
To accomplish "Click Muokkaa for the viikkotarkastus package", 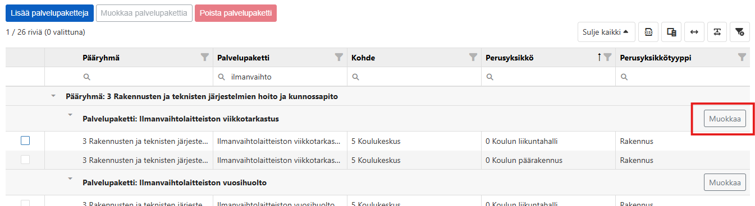I will [725, 119].
